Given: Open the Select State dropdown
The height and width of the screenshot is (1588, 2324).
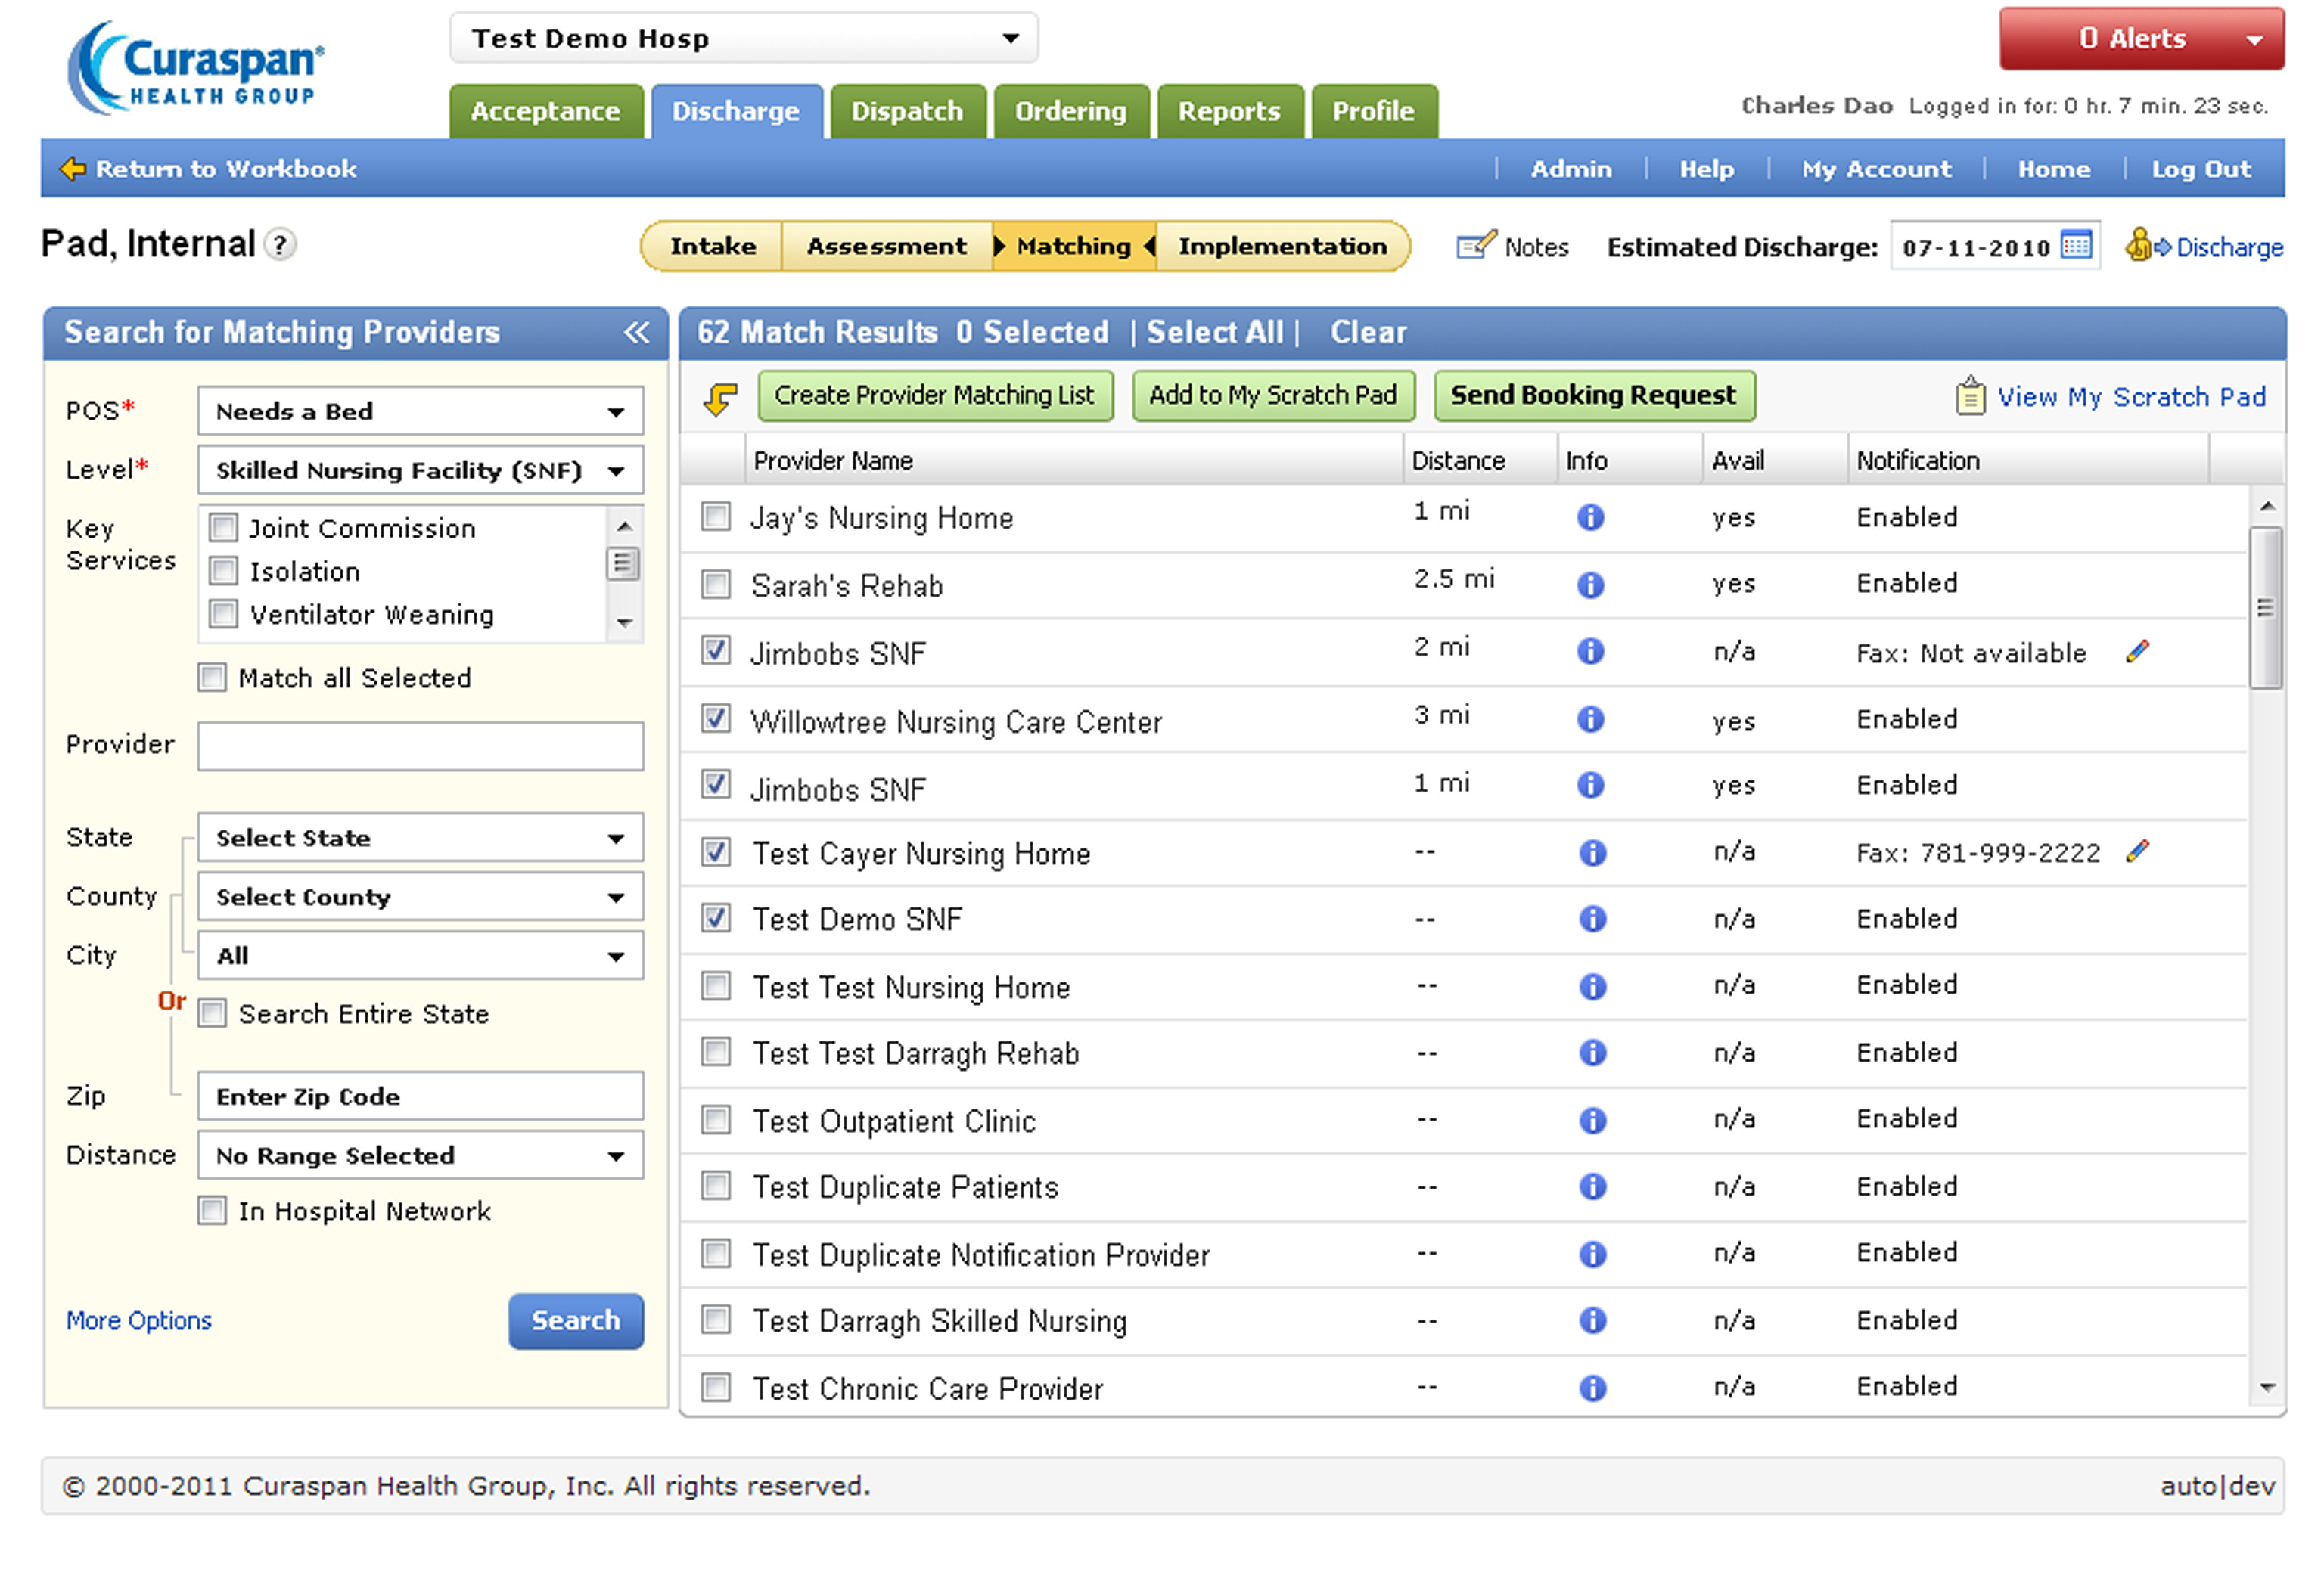Looking at the screenshot, I should tap(420, 837).
